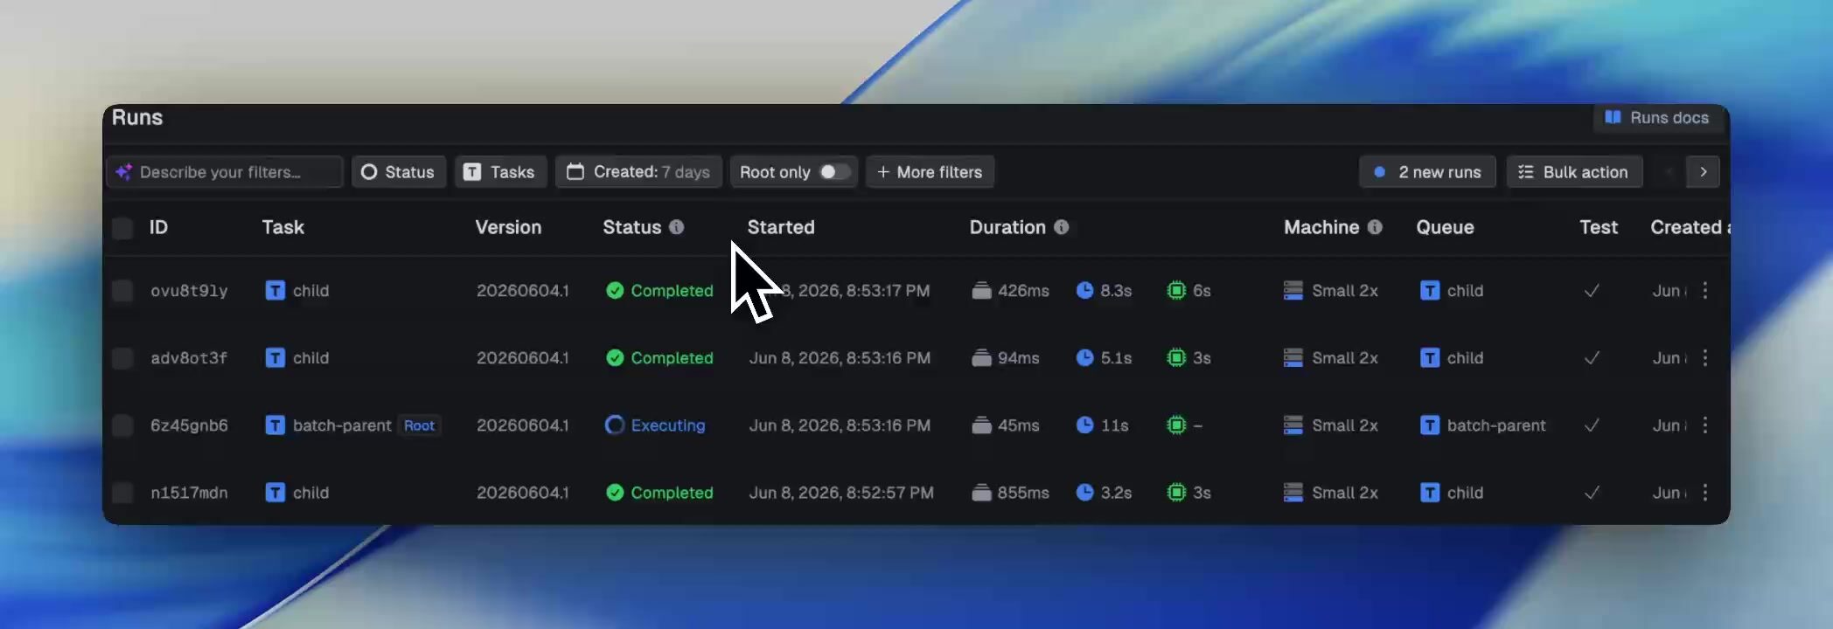Load the 2 new runs
The image size is (1833, 629).
coord(1427,172)
